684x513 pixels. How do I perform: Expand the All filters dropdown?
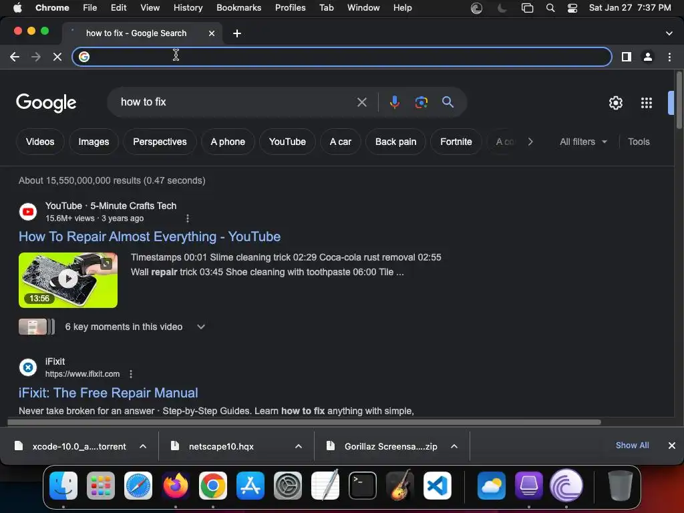tap(582, 142)
